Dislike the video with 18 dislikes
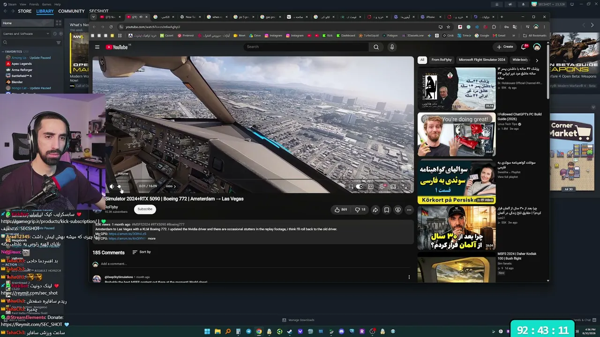The width and height of the screenshot is (600, 337). click(360, 210)
